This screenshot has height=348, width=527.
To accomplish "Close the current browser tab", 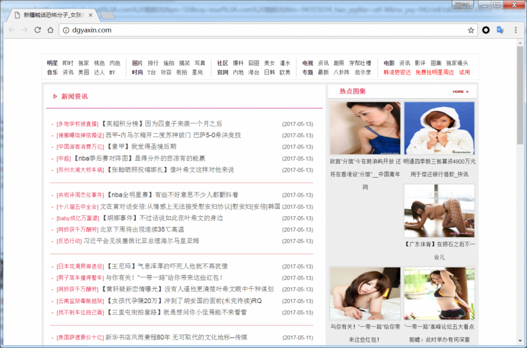I will coord(91,15).
